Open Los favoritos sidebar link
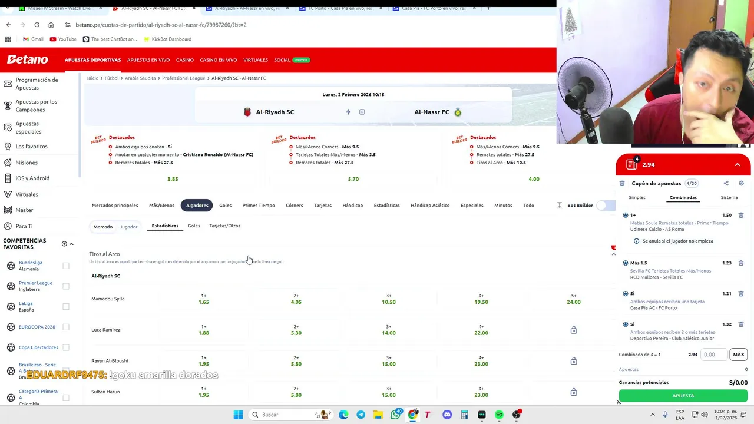 (31, 146)
